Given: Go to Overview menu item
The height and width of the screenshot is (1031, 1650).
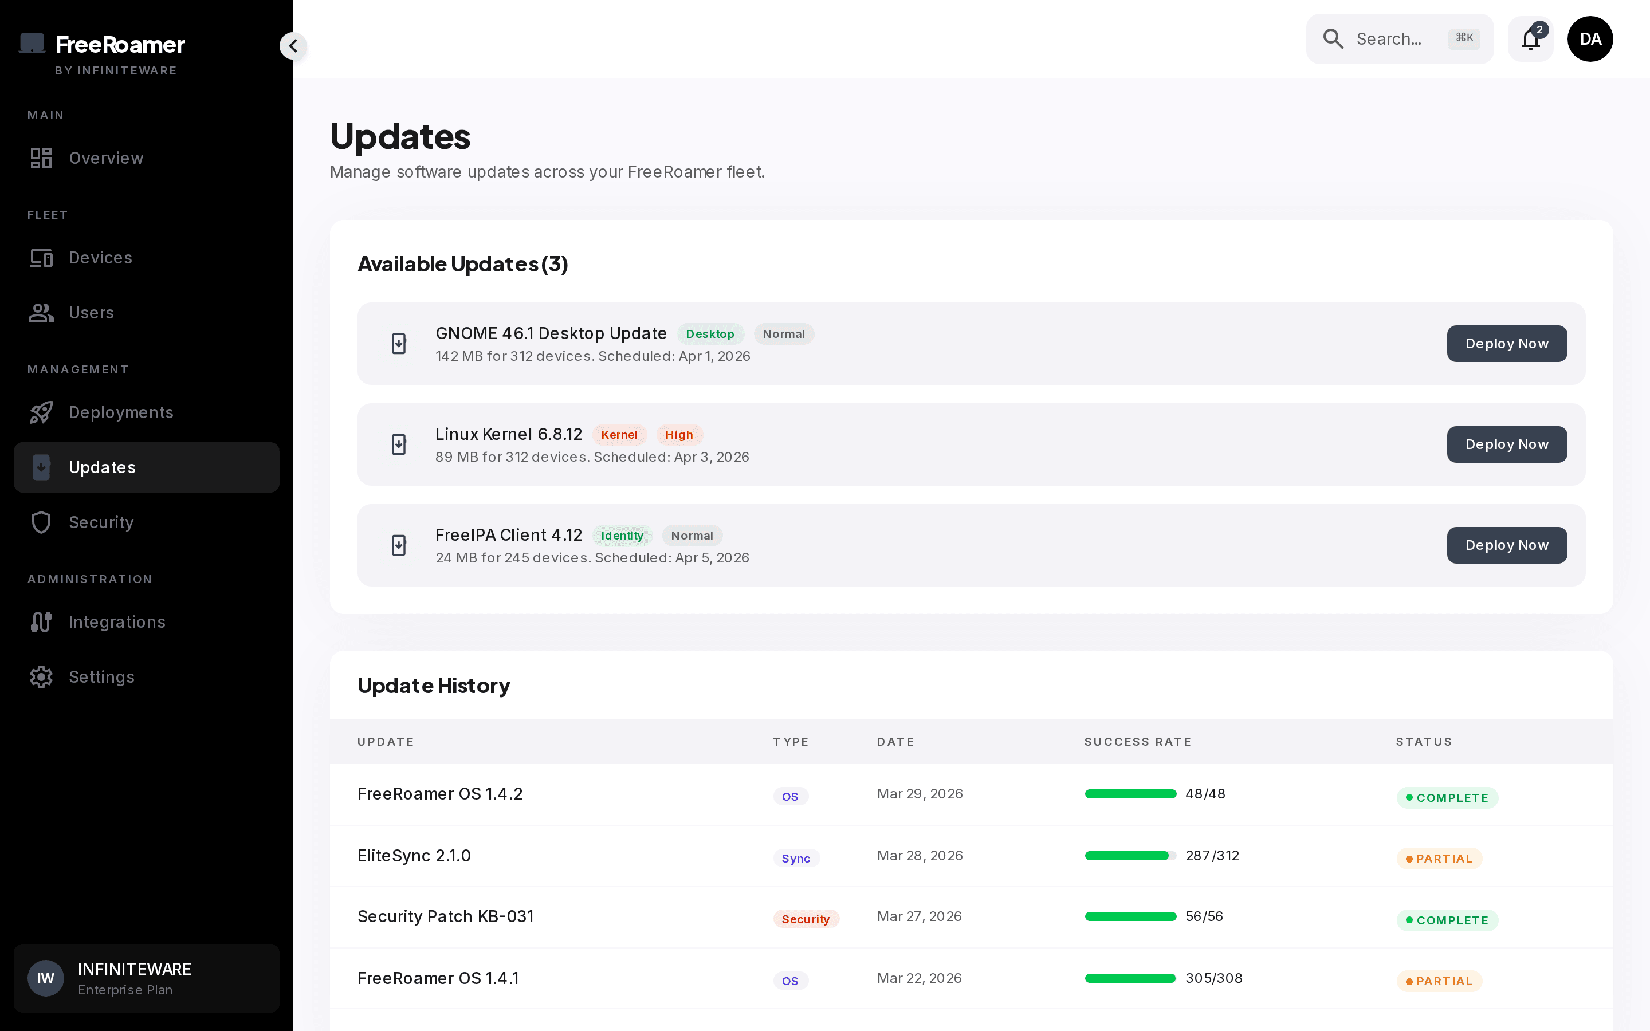Looking at the screenshot, I should point(147,158).
